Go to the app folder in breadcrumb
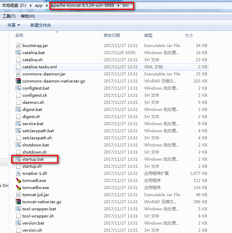 tap(39, 5)
